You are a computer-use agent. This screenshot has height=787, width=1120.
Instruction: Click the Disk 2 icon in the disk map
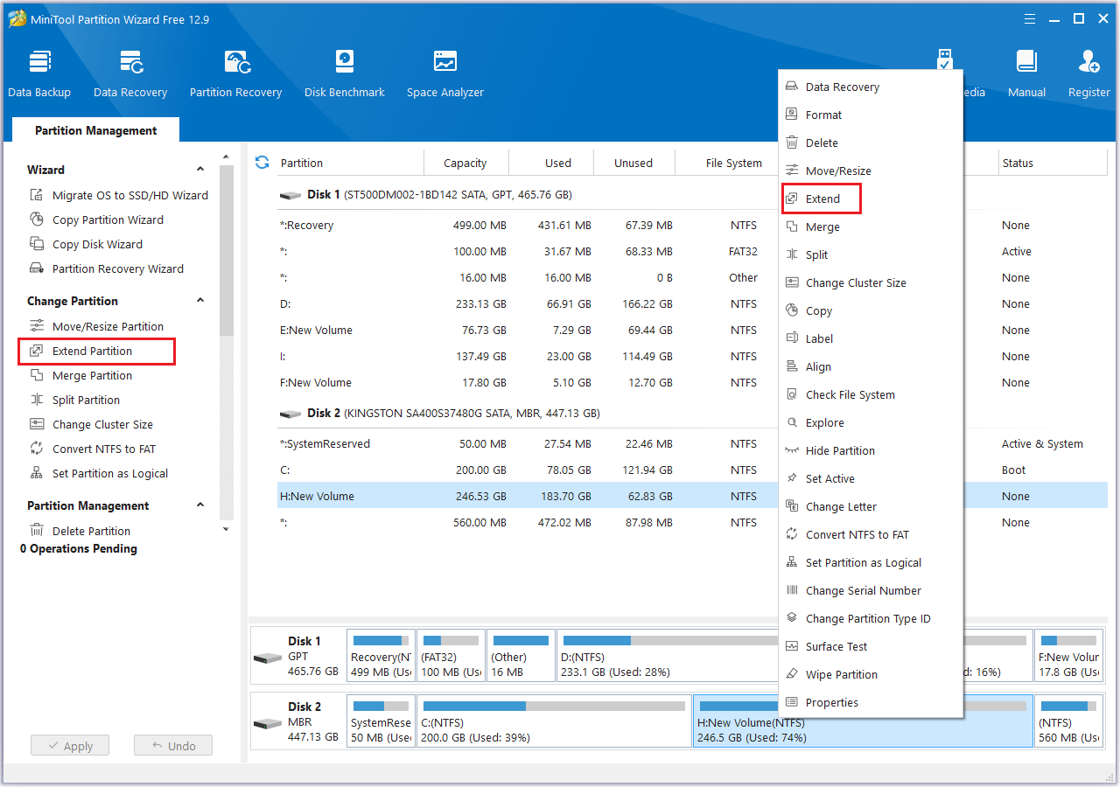point(268,723)
